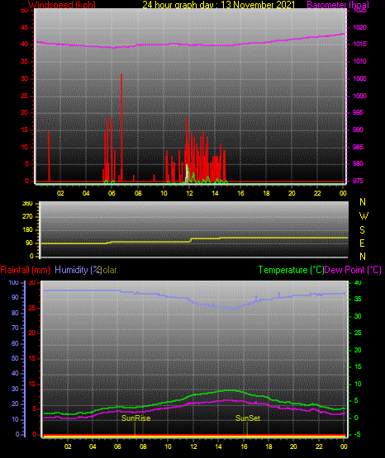The image size is (385, 458).
Task: Click the 100 value on humidity axis
Action: click(x=13, y=283)
